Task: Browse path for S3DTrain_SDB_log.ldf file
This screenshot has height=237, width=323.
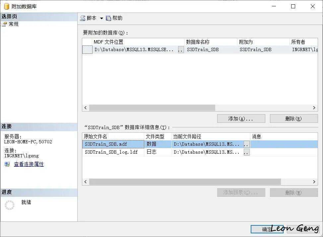Action: pos(247,152)
